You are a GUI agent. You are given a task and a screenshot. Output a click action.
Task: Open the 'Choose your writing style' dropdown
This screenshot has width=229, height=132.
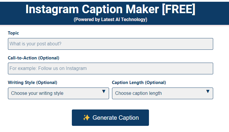pos(58,93)
